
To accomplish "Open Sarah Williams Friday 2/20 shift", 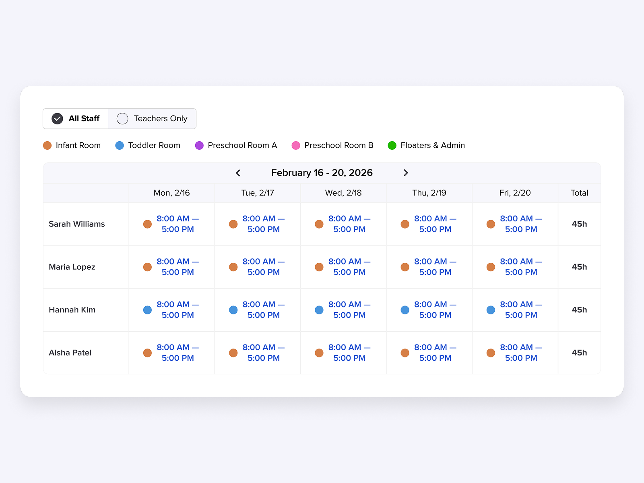I will pos(515,224).
